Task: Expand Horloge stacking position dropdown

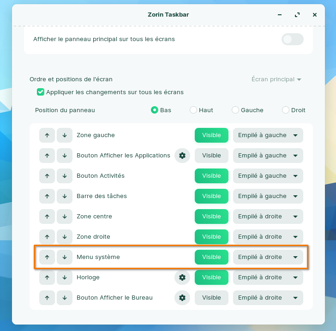Action: pos(268,277)
